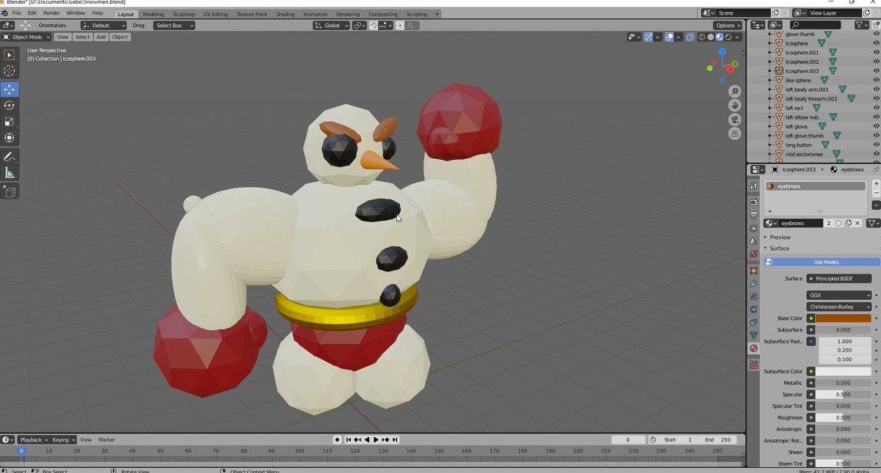Hide the long button object with eye icon
Image resolution: width=881 pixels, height=473 pixels.
pyautogui.click(x=876, y=144)
